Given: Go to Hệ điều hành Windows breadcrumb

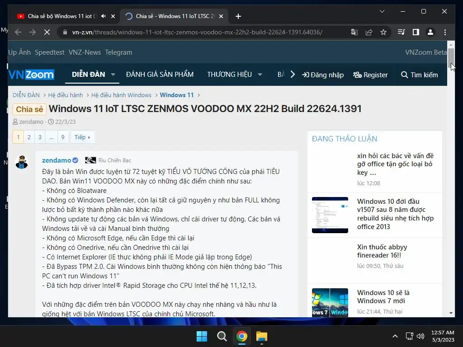Looking at the screenshot, I should (121, 95).
